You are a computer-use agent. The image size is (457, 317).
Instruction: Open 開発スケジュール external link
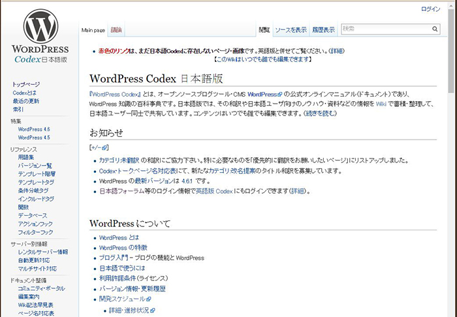pos(125,299)
